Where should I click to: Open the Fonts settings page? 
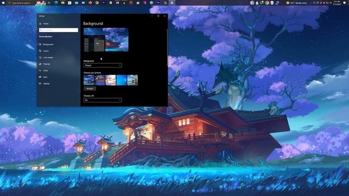pos(44,70)
